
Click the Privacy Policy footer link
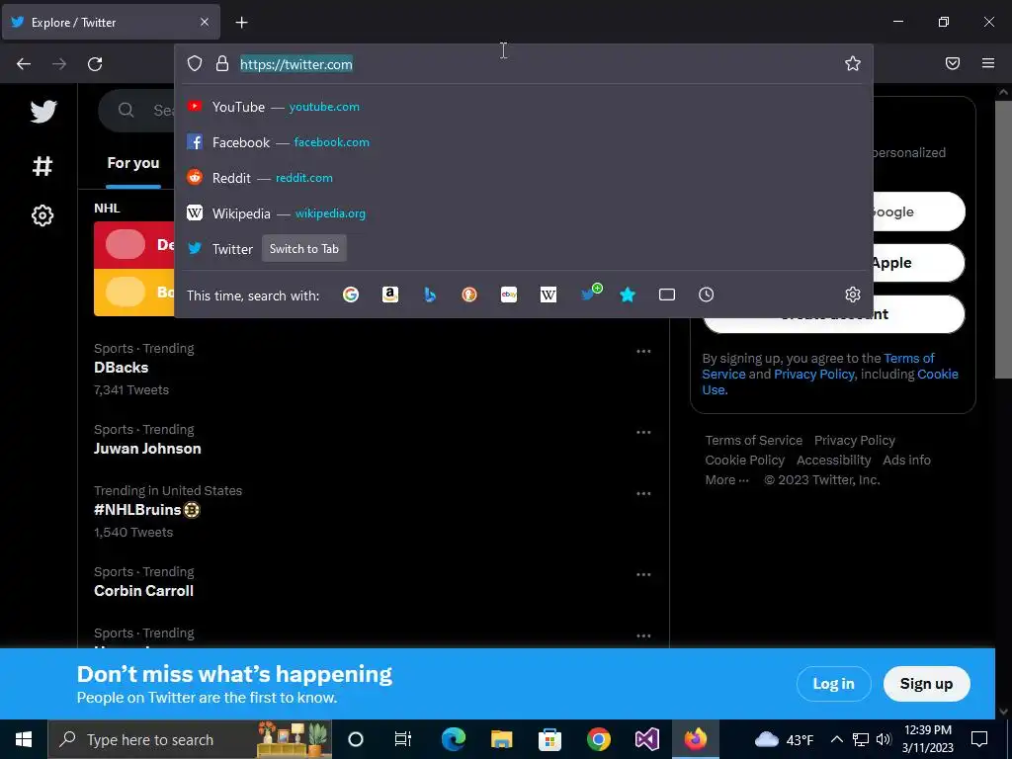tap(855, 440)
